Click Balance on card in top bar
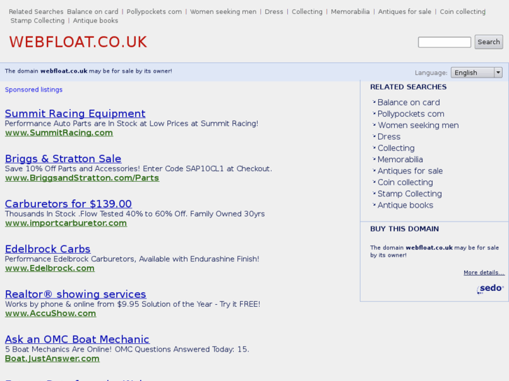This screenshot has width=509, height=381. pyautogui.click(x=92, y=12)
